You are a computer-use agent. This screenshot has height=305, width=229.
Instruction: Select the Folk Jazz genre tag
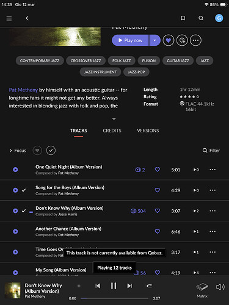(x=122, y=60)
